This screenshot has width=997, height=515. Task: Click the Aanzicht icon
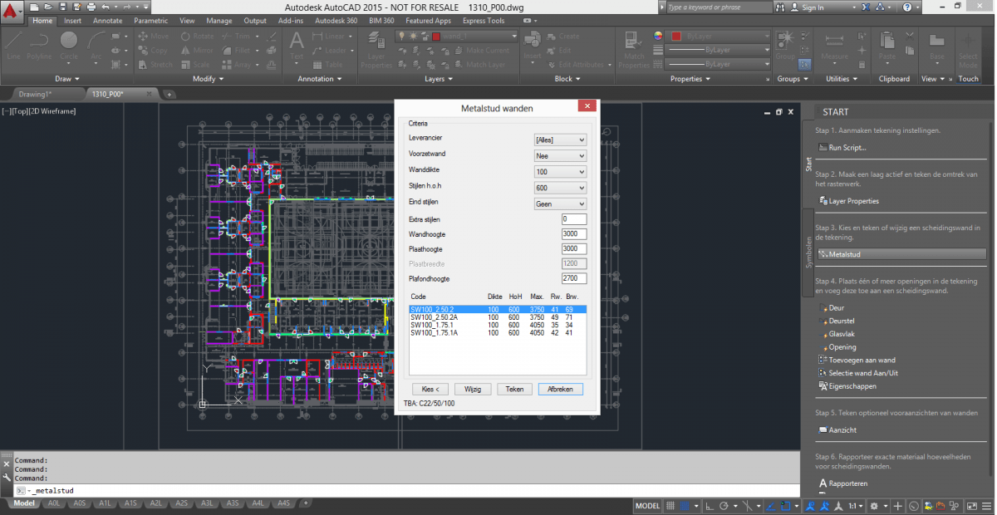click(823, 429)
